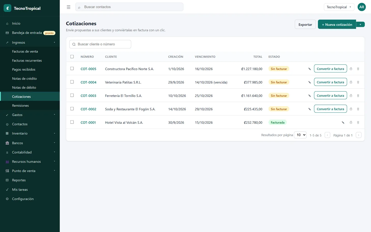Click the edit pencil icon for COT-0001
The width and height of the screenshot is (371, 232).
click(343, 122)
